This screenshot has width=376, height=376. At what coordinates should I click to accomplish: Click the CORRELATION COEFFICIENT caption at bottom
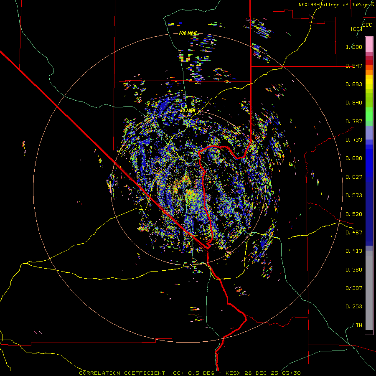(190, 373)
